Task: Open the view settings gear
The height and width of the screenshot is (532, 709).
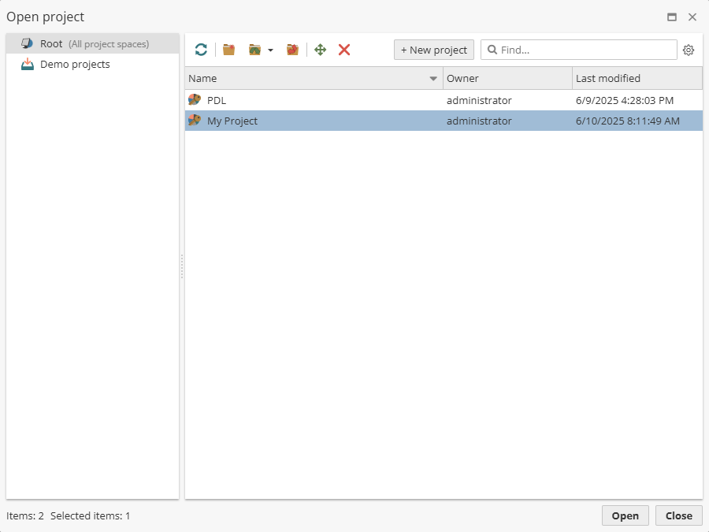Action: click(689, 50)
